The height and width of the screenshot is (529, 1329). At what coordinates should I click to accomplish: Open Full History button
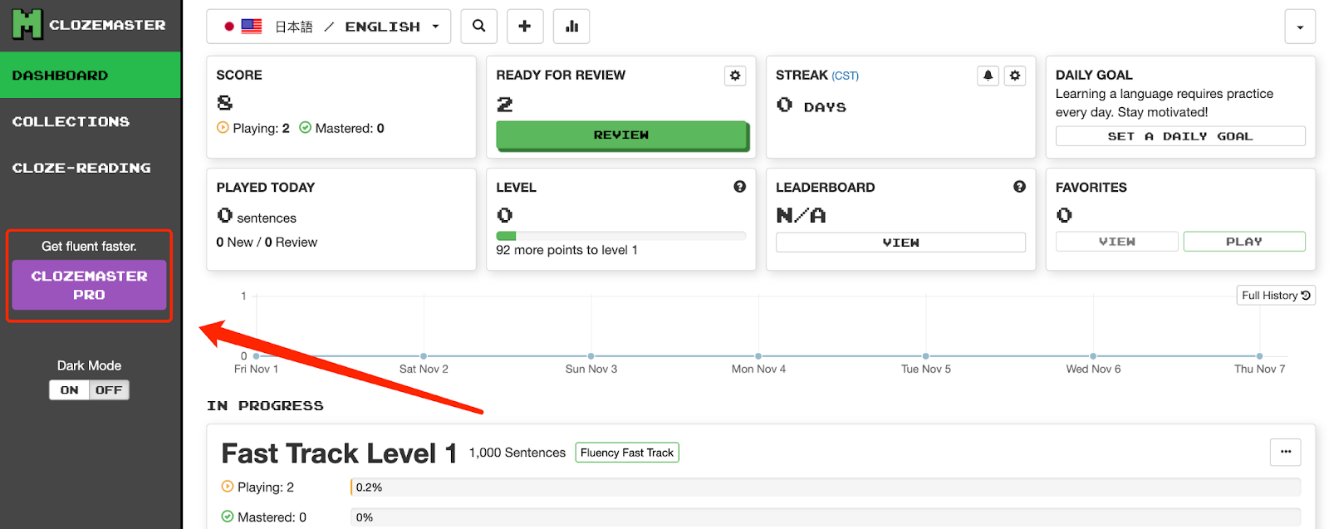pos(1276,296)
